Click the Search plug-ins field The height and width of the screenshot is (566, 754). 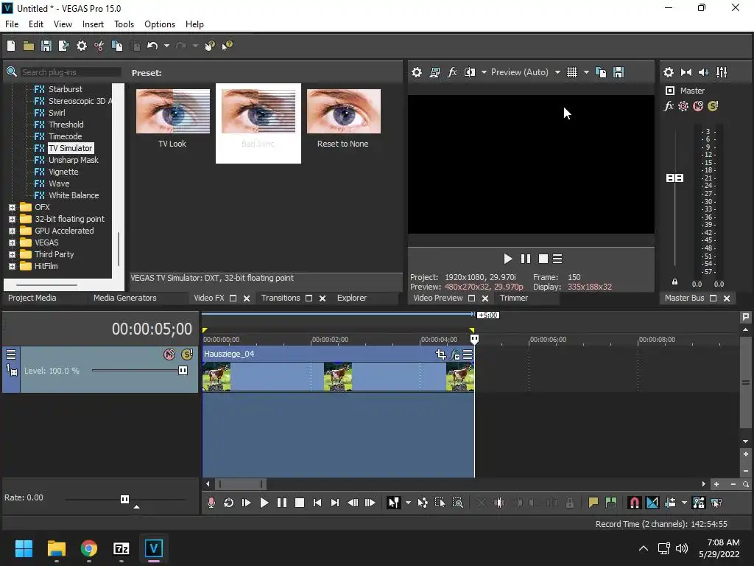point(71,72)
